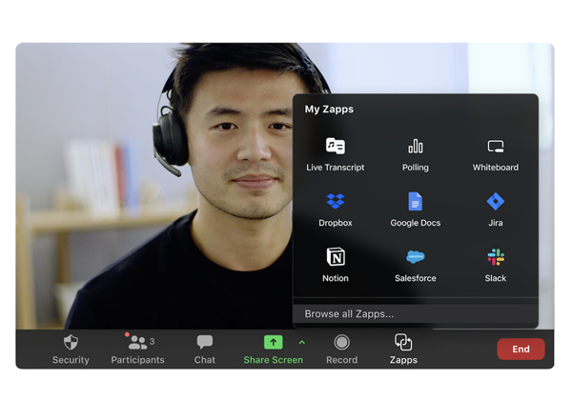572x400 pixels.
Task: Open the Chat panel
Action: (x=205, y=349)
